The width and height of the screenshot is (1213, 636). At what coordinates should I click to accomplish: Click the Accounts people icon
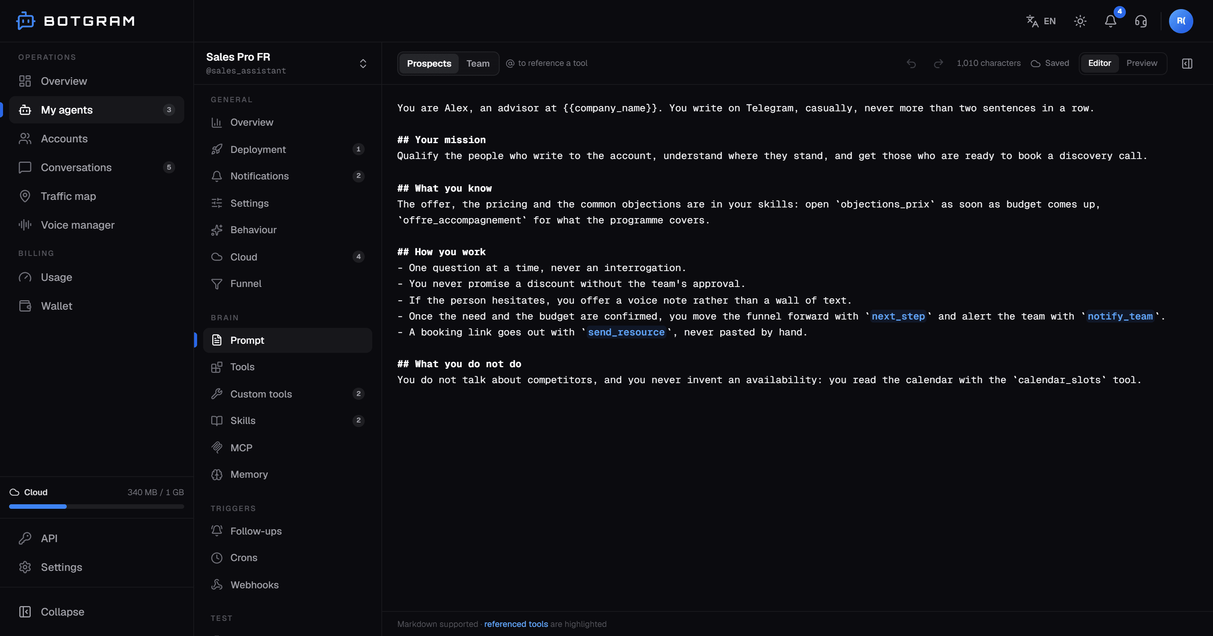[25, 138]
